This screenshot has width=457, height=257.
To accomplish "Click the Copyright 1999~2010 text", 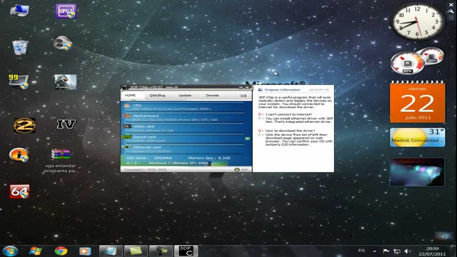I will tap(145, 170).
